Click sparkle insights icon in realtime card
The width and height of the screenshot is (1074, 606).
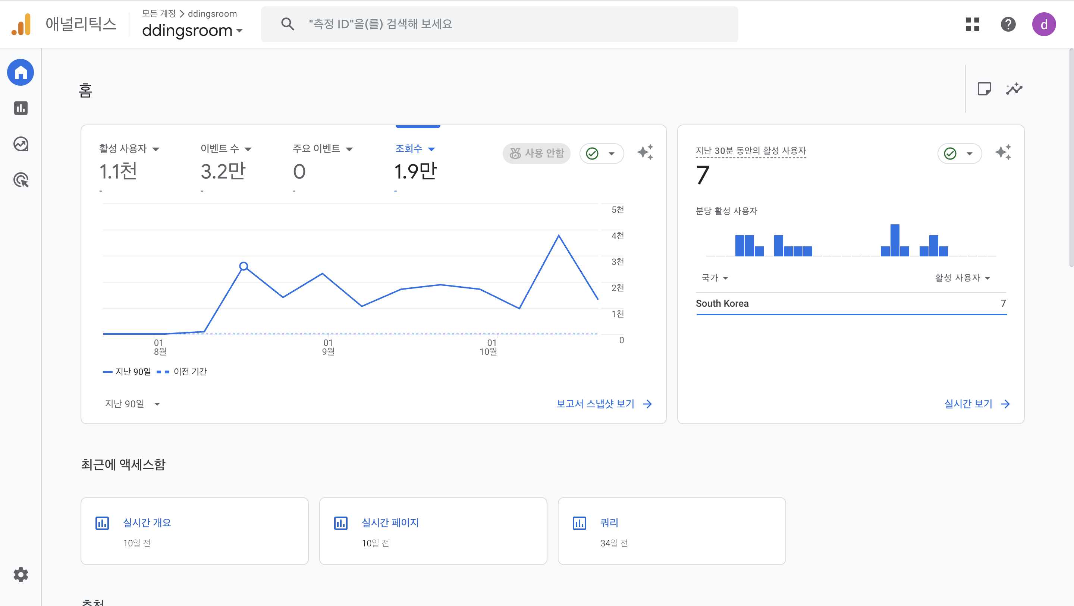tap(1003, 152)
